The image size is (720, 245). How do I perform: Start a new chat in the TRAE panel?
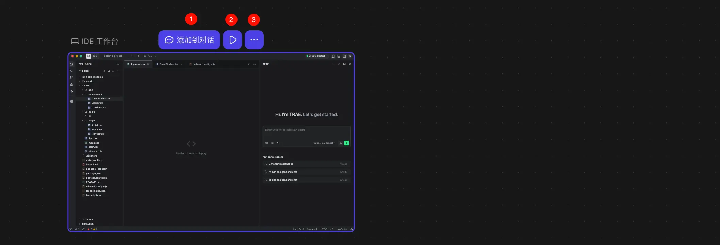pyautogui.click(x=333, y=64)
